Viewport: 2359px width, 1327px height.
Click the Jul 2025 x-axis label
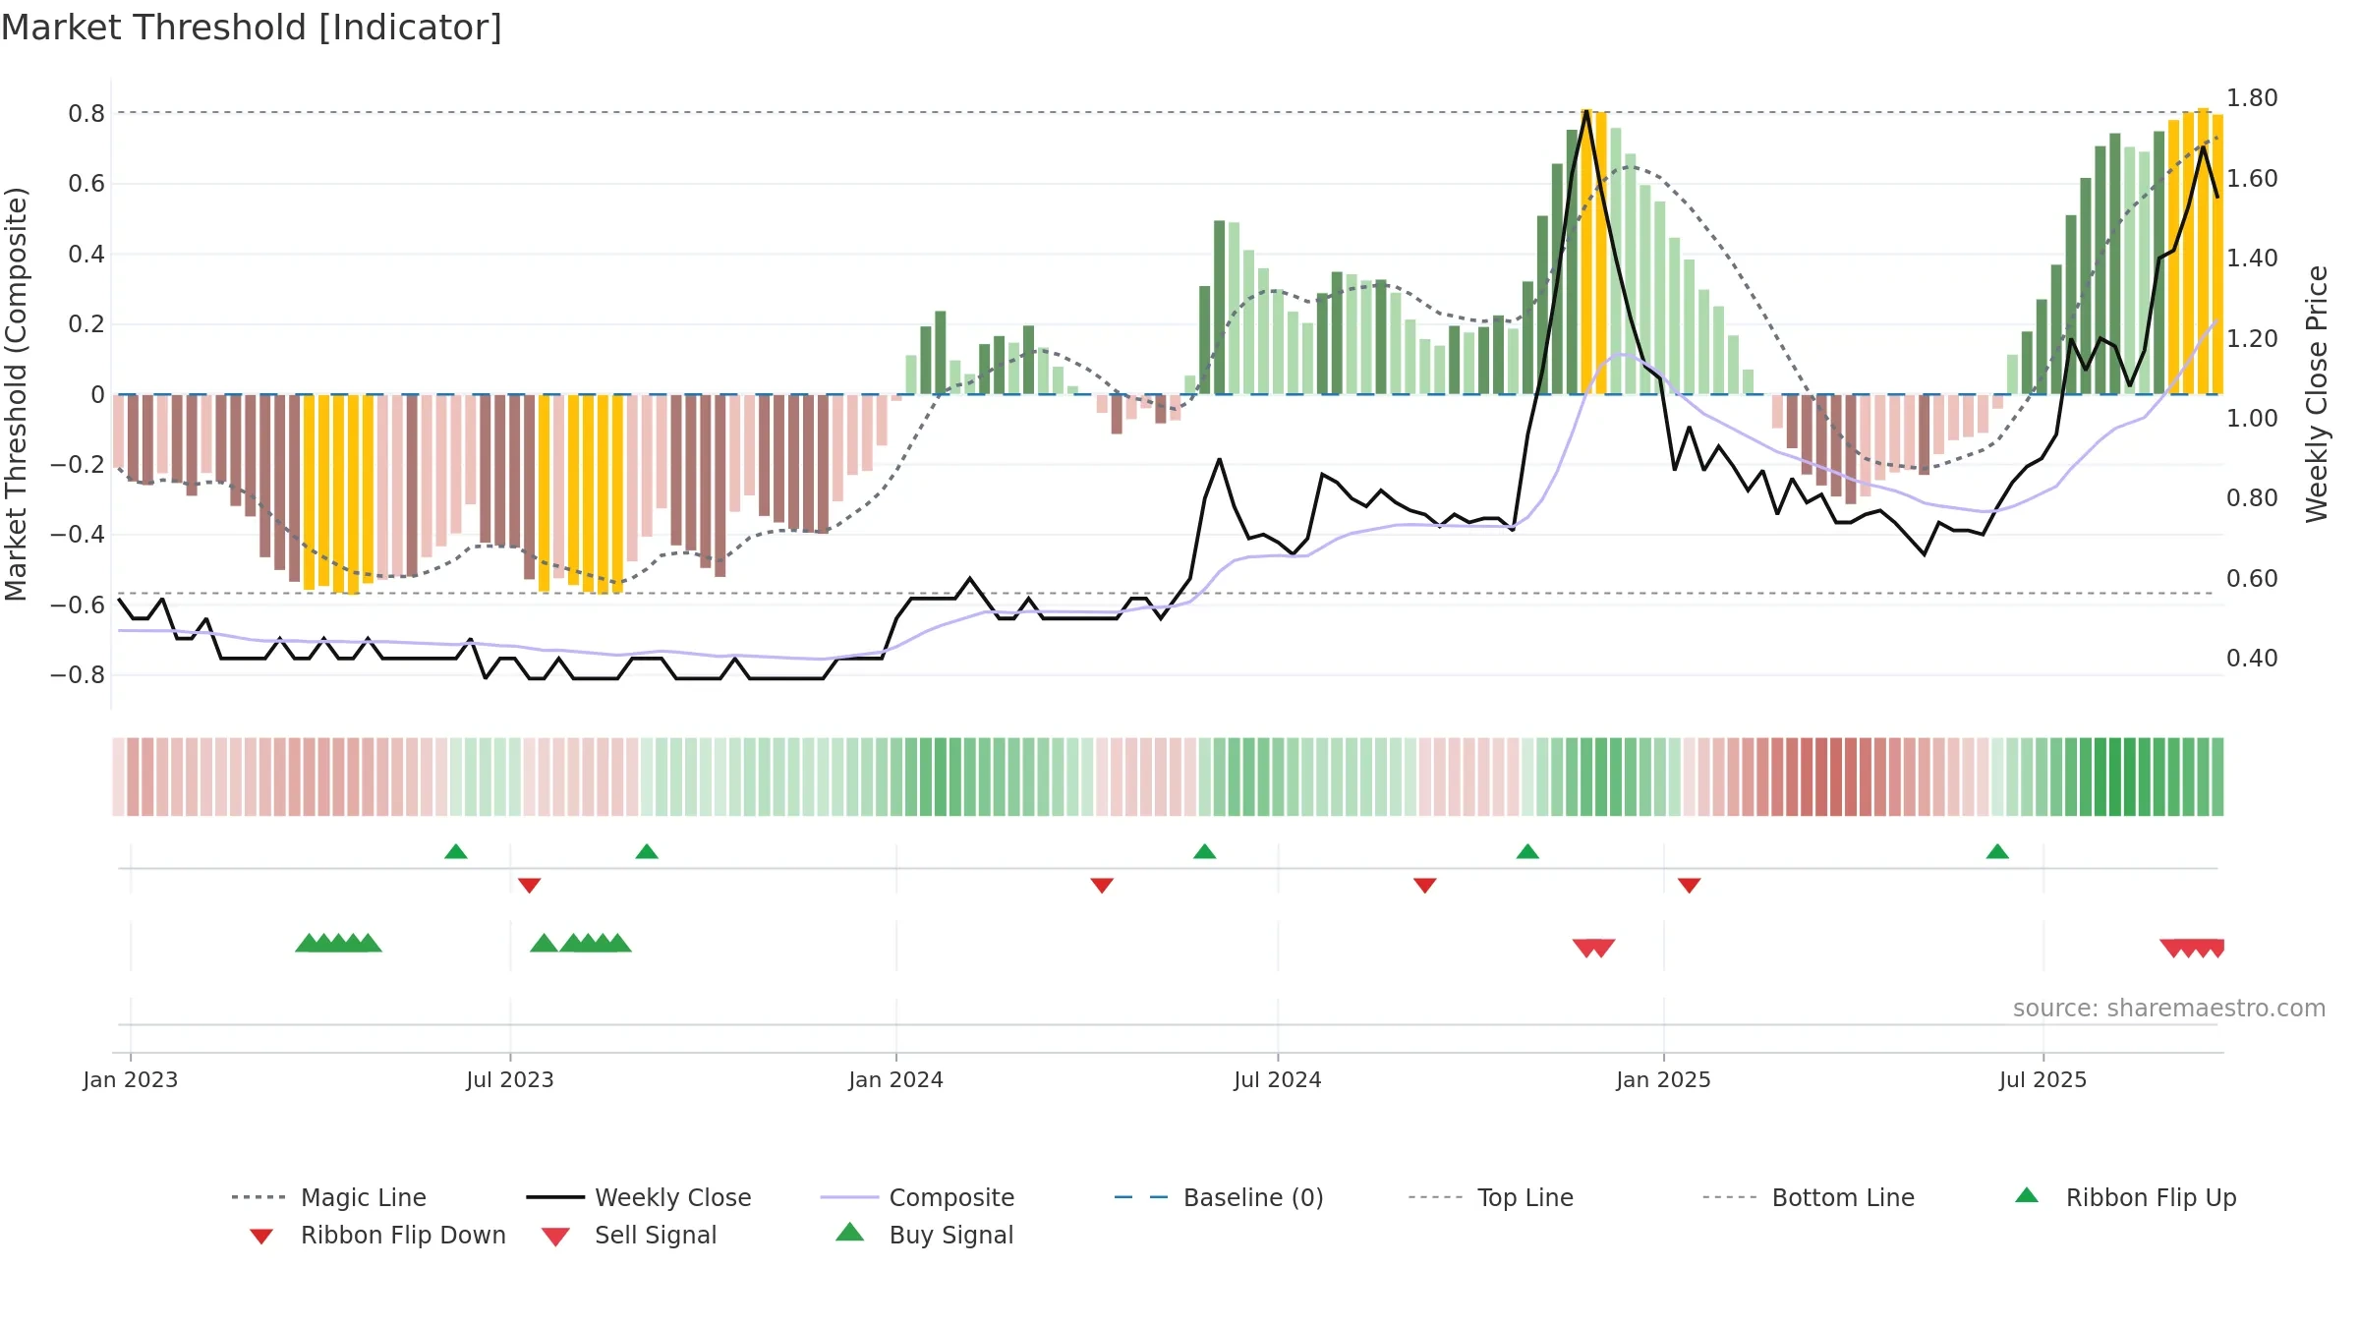[x=2043, y=1080]
